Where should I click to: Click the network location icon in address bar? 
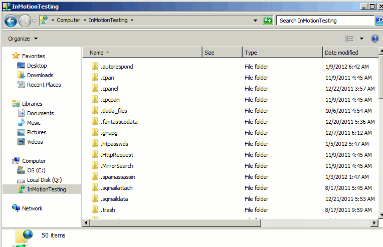click(x=44, y=20)
